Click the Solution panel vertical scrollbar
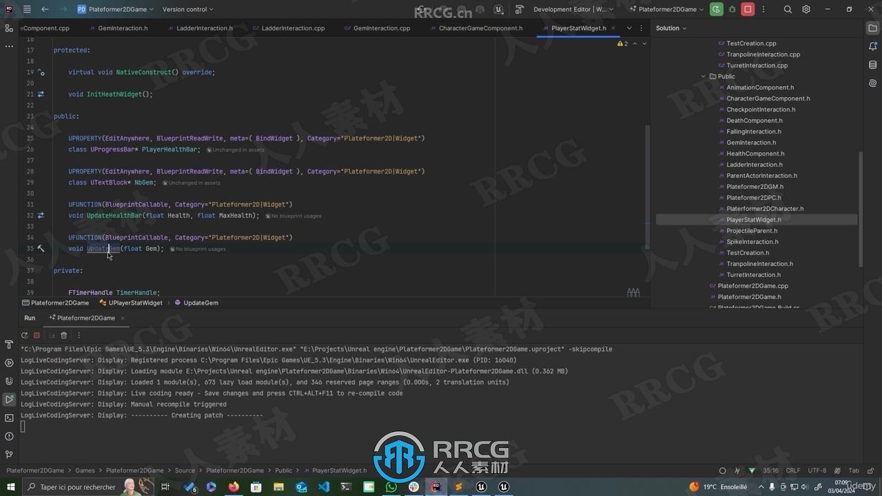 tap(860, 209)
